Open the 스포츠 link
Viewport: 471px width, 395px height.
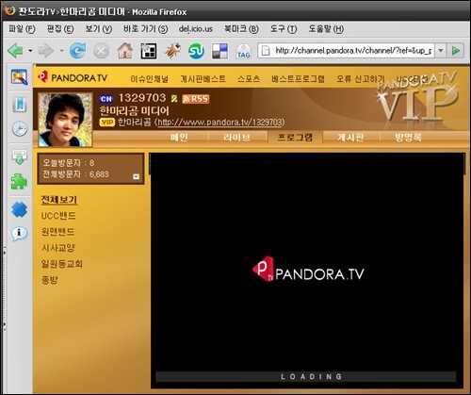(x=249, y=79)
